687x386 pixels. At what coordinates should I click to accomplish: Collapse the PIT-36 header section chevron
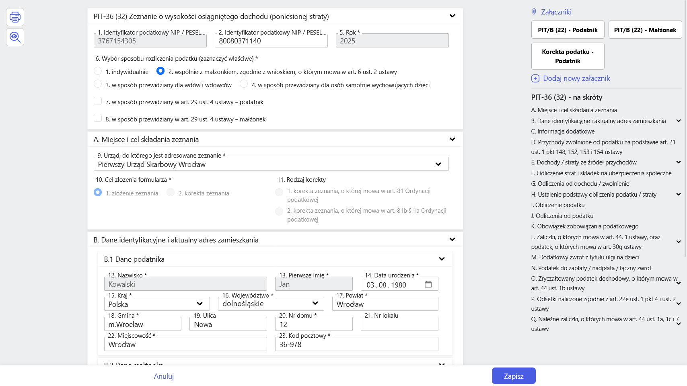pos(452,16)
